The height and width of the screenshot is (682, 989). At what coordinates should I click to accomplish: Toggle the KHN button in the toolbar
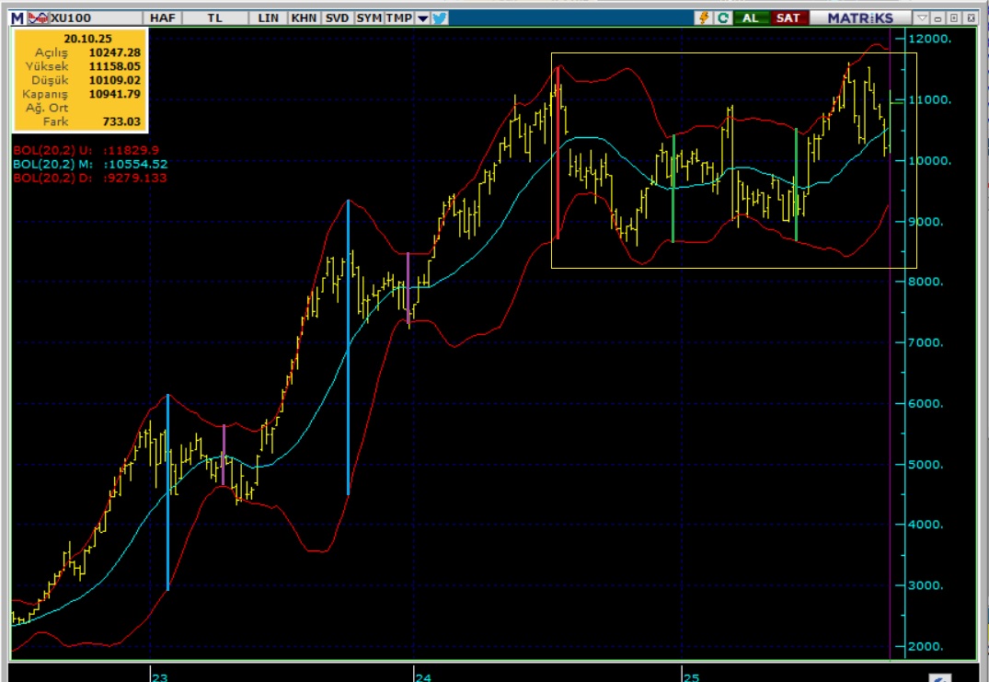click(303, 17)
